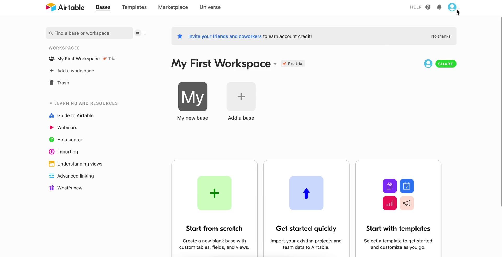Screen dimensions: 502x257
Task: Open the Importing link
Action: 67,152
